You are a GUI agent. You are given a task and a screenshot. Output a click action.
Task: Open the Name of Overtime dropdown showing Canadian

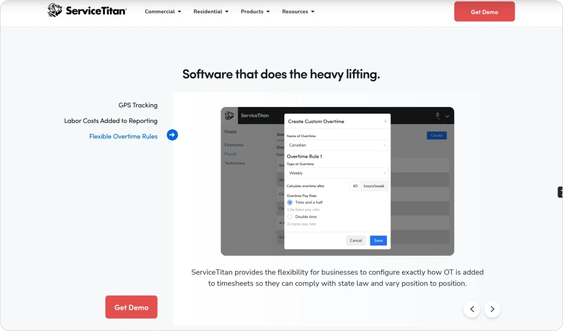click(337, 144)
